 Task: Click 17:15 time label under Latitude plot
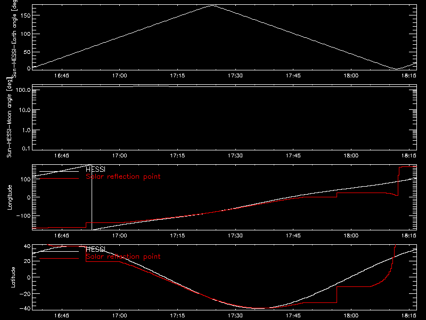click(177, 316)
